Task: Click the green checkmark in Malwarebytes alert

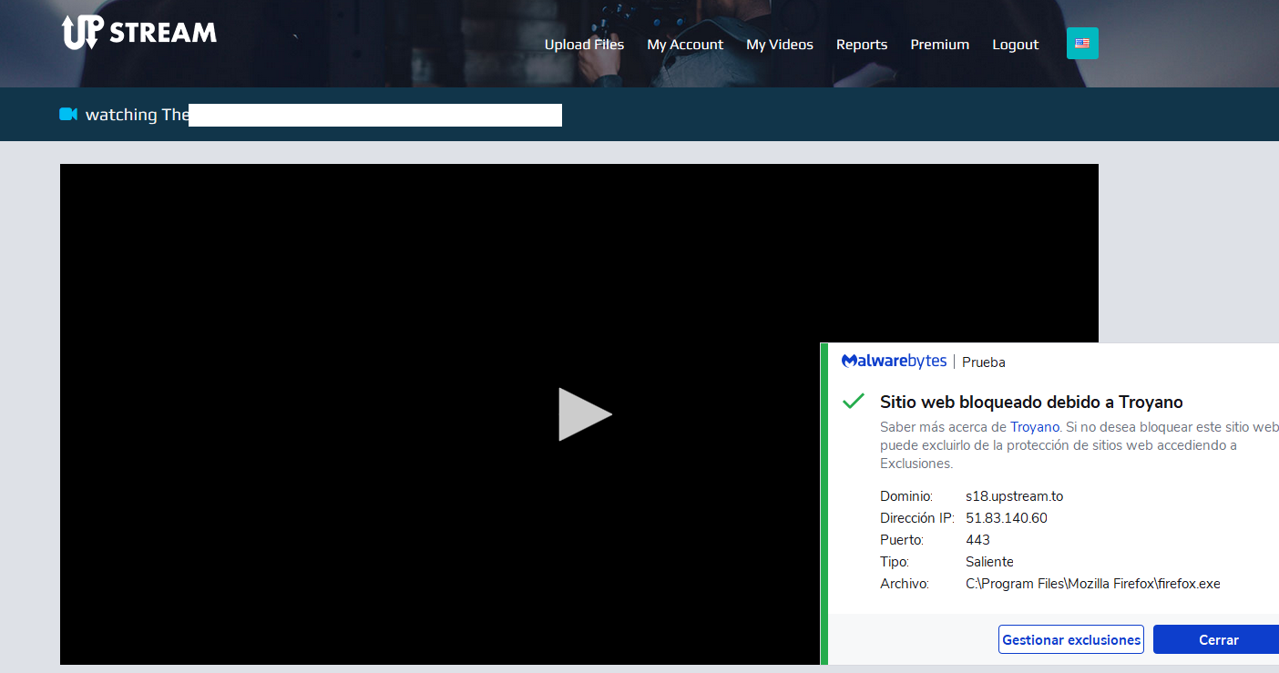Action: click(854, 402)
